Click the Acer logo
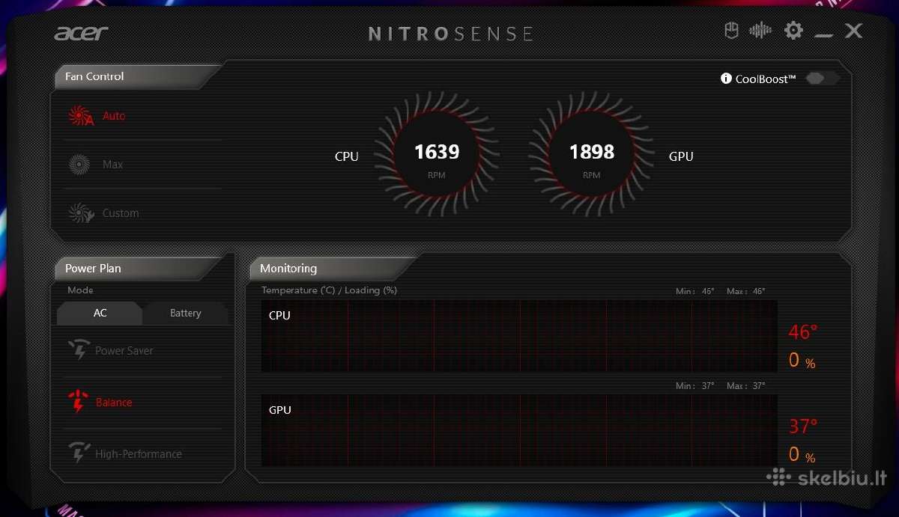Image resolution: width=899 pixels, height=517 pixels. [x=81, y=33]
